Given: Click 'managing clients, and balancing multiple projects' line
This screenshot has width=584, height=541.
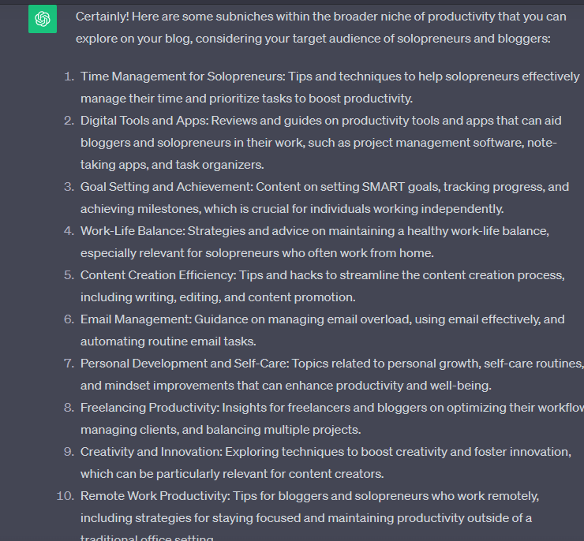Looking at the screenshot, I should (220, 430).
